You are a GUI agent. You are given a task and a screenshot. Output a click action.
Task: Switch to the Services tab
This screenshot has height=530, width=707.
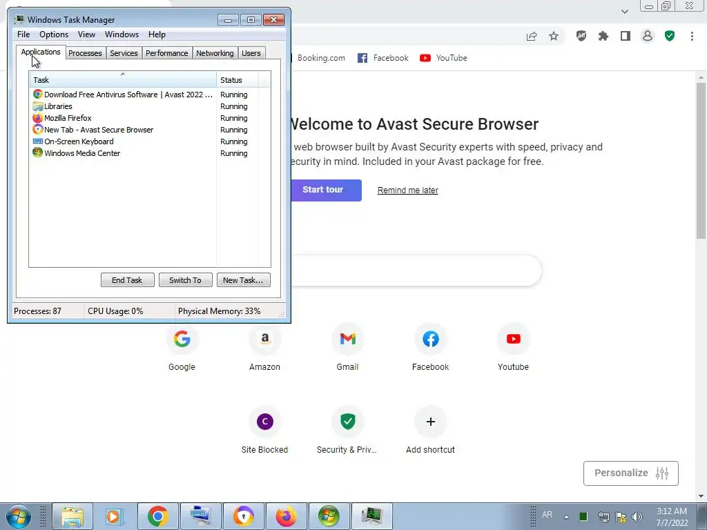[x=124, y=53]
